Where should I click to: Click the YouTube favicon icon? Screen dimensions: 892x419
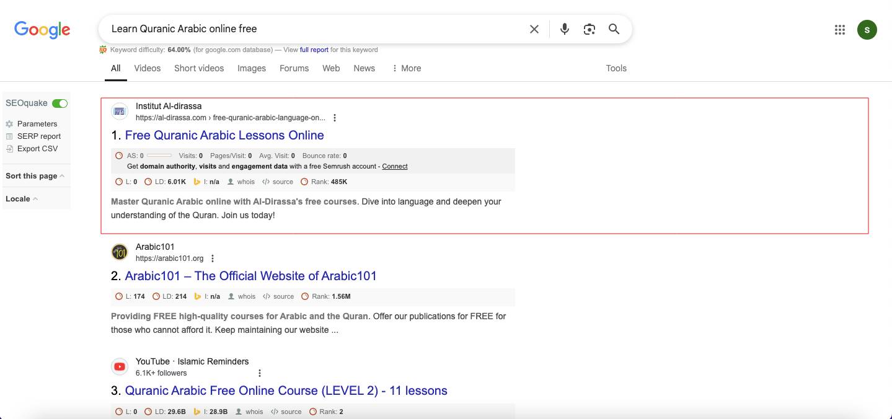coord(120,367)
